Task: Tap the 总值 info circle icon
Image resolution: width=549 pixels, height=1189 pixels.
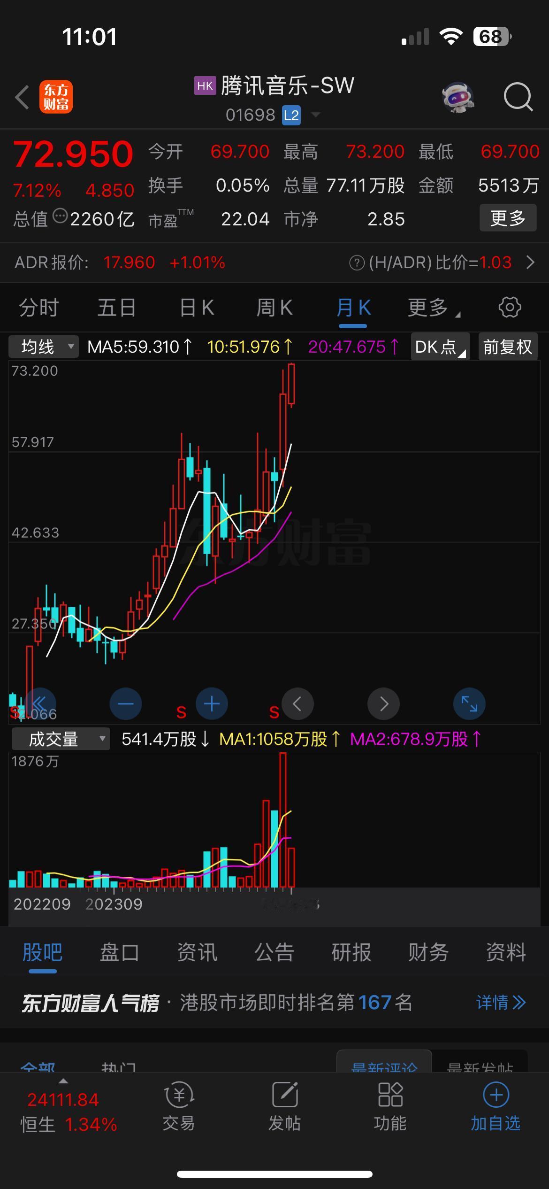Action: click(x=60, y=216)
